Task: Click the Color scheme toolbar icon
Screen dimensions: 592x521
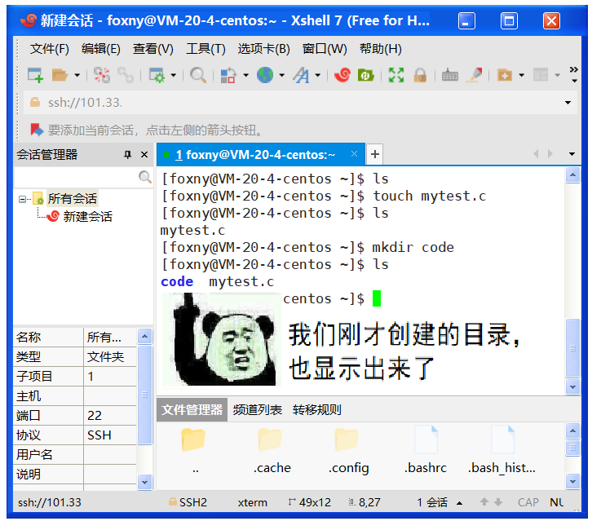Action: click(x=228, y=75)
